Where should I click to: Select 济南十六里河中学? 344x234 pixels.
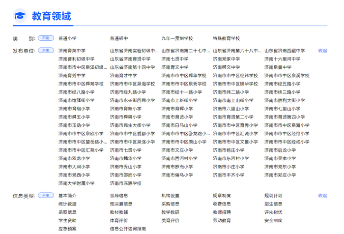(283, 59)
